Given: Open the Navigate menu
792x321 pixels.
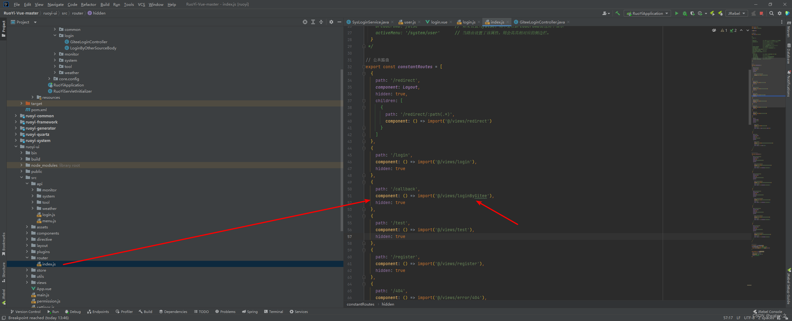Looking at the screenshot, I should [x=55, y=4].
